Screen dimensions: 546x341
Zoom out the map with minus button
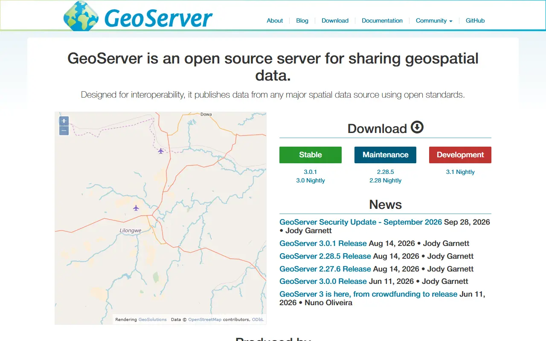click(64, 130)
